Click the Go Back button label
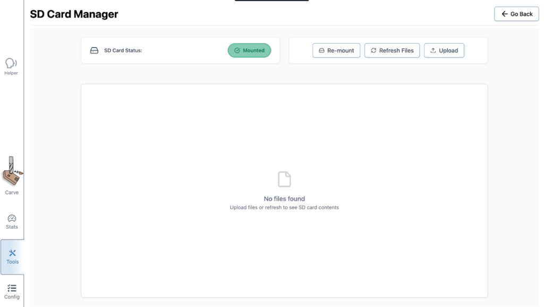544x307 pixels. [521, 14]
